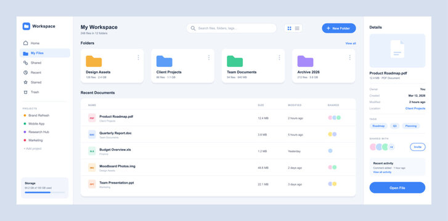Click the Open File button
Image resolution: width=448 pixels, height=221 pixels.
(397, 188)
